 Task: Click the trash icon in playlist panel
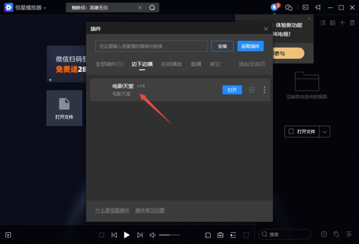click(x=353, y=23)
